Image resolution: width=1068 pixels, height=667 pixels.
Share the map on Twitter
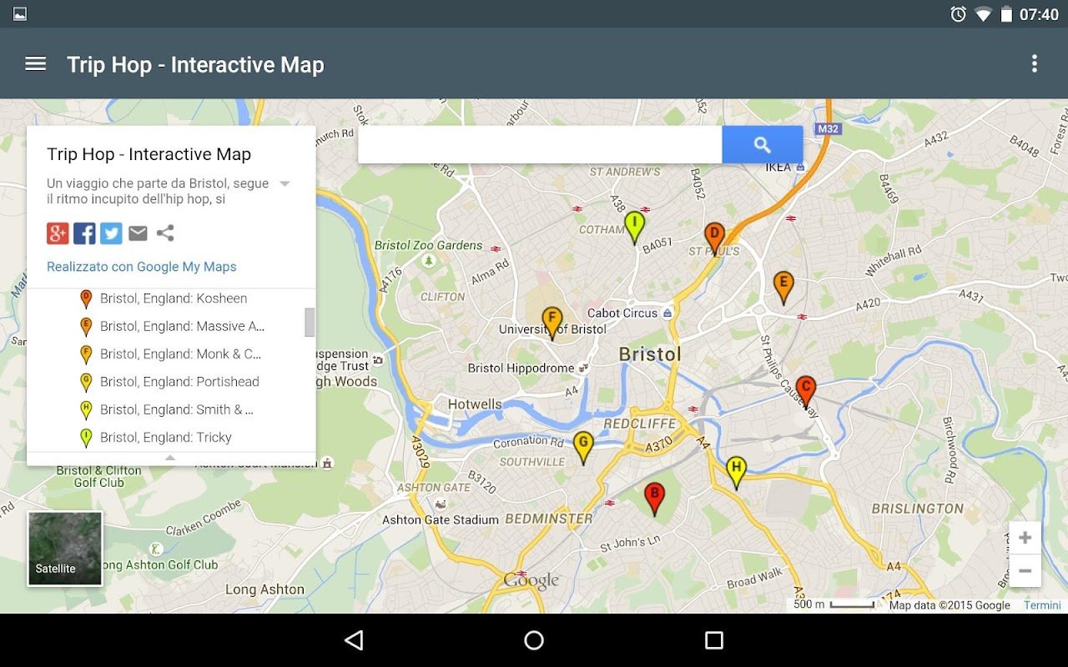click(111, 233)
